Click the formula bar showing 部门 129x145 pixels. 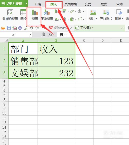pyautogui.click(x=93, y=35)
